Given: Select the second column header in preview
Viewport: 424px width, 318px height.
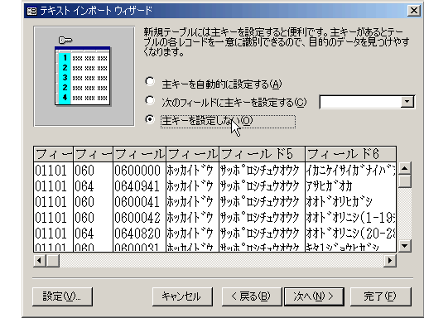Looking at the screenshot, I should pos(94,154).
